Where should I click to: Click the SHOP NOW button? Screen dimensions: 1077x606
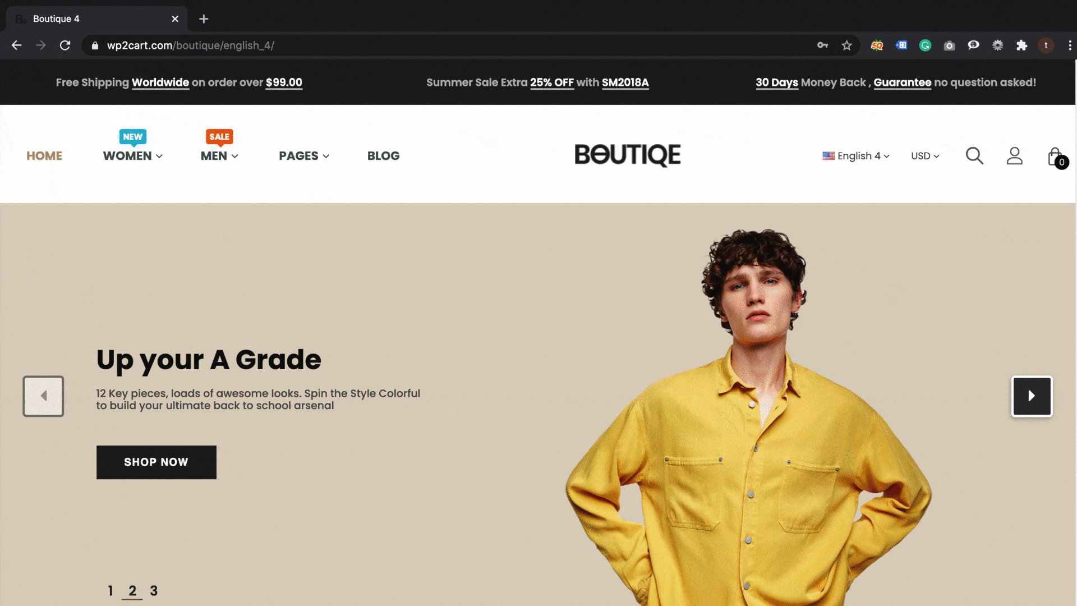157,462
